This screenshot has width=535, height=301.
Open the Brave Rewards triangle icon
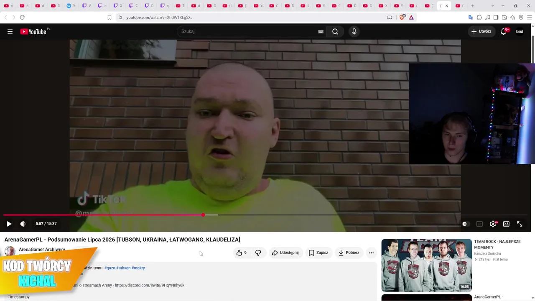point(411,18)
